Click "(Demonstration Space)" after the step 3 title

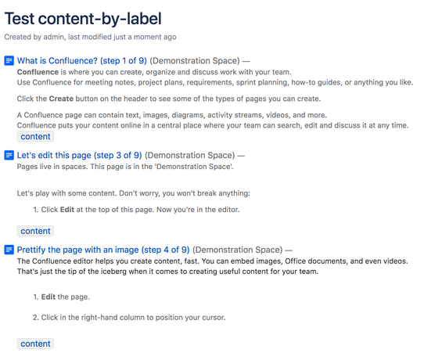pos(190,155)
